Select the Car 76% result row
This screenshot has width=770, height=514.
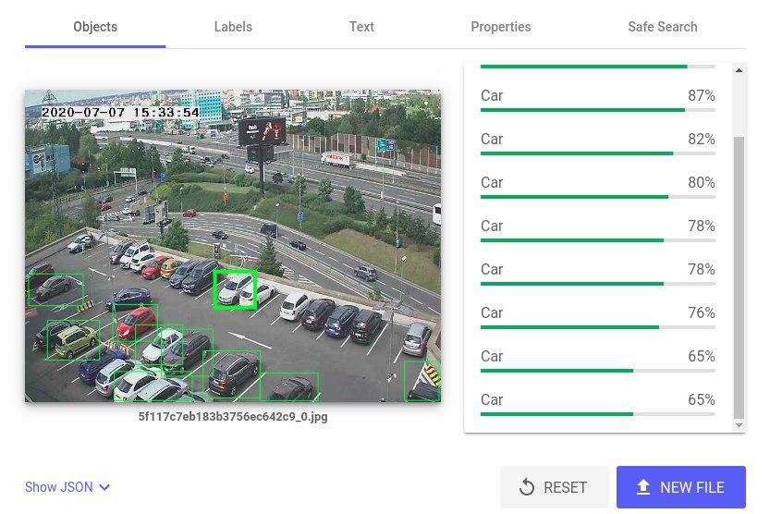[x=598, y=316]
